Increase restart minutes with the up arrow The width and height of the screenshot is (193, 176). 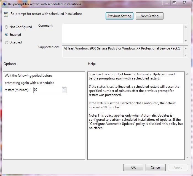[64, 89]
